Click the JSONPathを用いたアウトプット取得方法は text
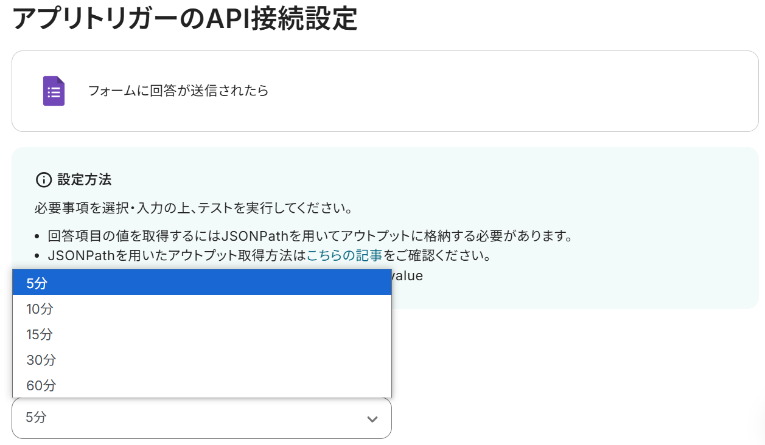765x445 pixels. (176, 255)
